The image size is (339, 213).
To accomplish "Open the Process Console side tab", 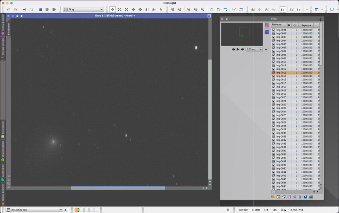I will (3, 48).
